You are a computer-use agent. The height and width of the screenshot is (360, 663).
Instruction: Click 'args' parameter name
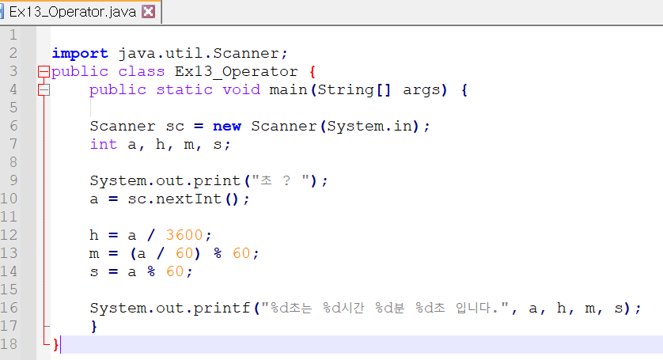(421, 90)
